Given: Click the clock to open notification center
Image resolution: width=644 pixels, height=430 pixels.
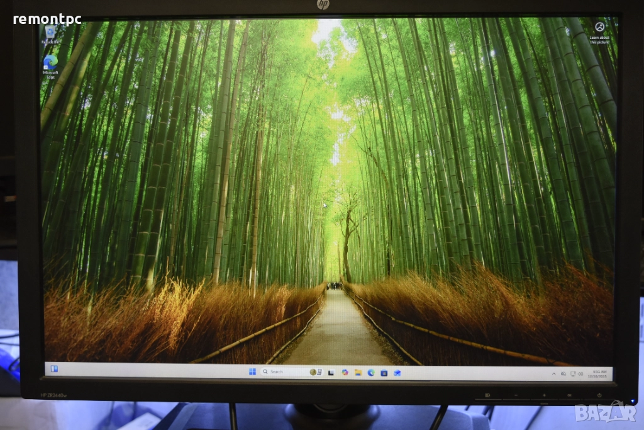Looking at the screenshot, I should (x=599, y=370).
